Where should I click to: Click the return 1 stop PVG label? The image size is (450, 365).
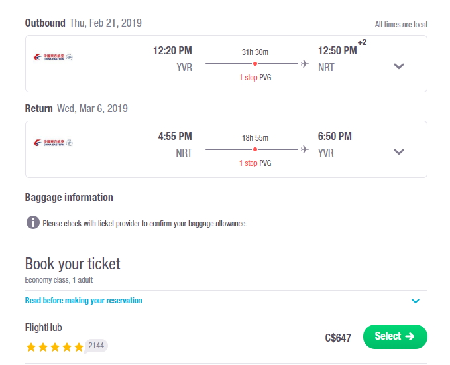click(255, 163)
